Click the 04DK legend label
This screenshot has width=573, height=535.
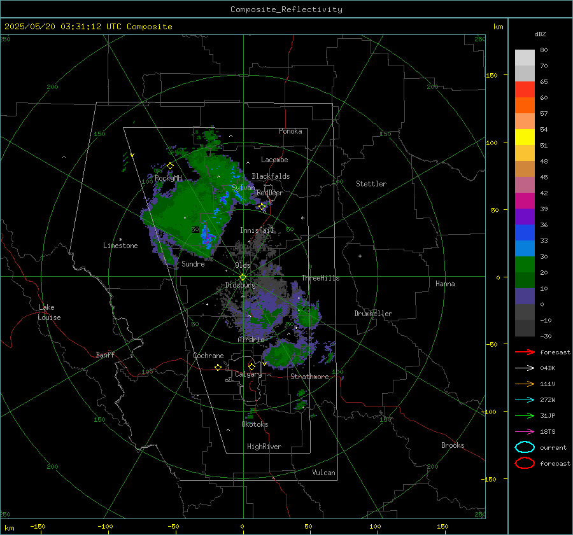click(x=548, y=368)
